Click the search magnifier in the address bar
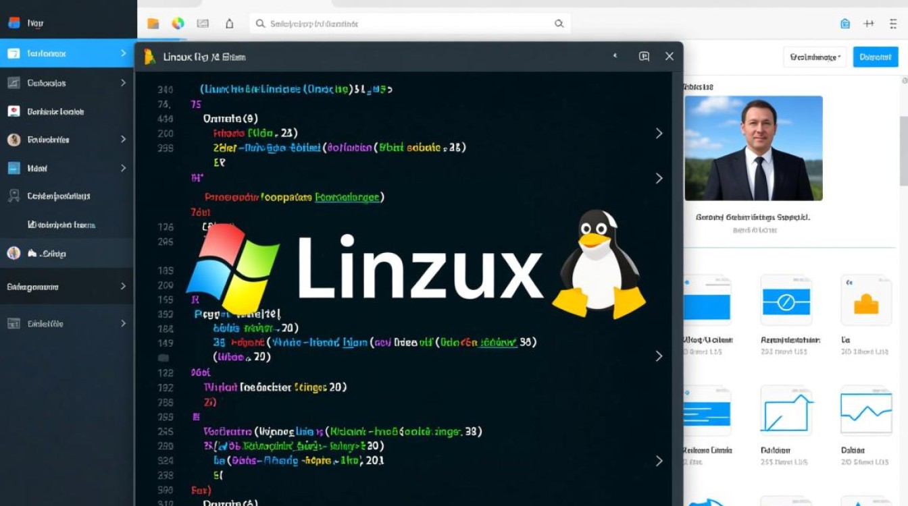 pyautogui.click(x=260, y=23)
